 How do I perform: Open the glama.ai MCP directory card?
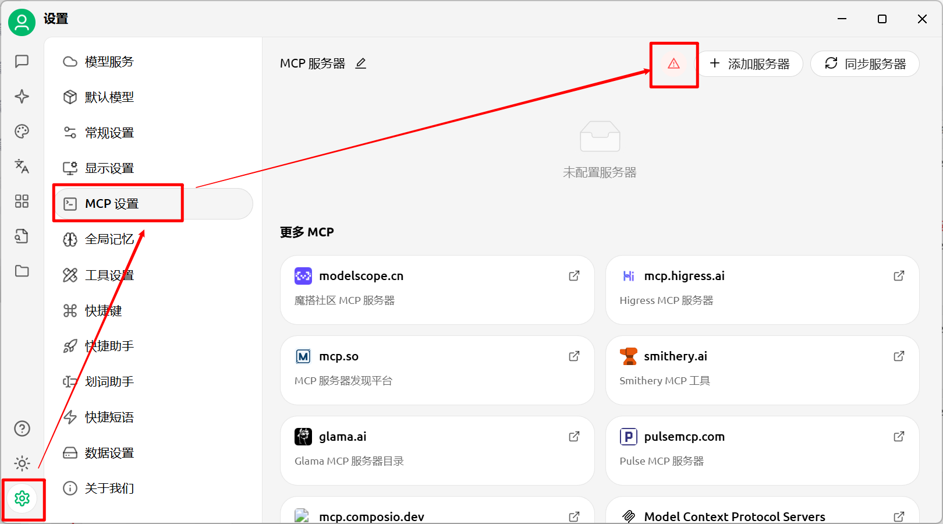coord(437,450)
